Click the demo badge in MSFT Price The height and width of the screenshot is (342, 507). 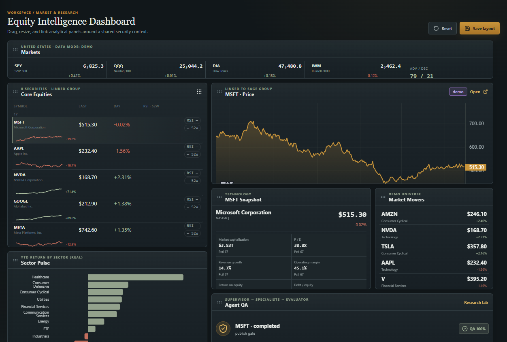[x=458, y=92]
